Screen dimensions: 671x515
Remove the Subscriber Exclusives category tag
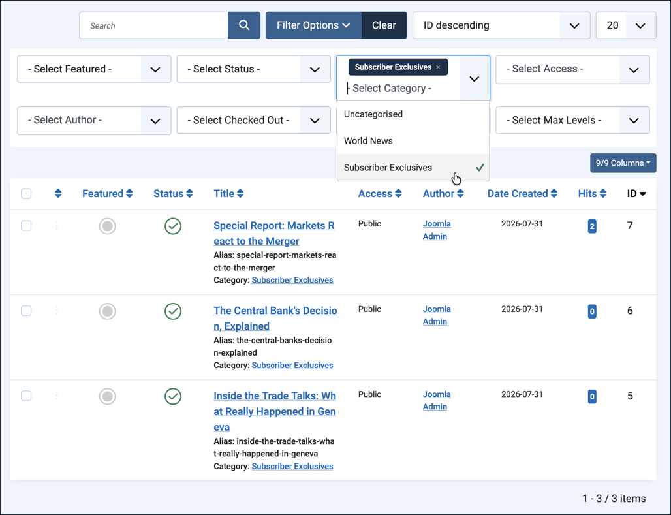(438, 67)
